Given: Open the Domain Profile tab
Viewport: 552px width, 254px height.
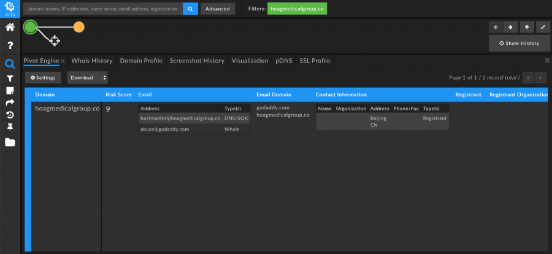Looking at the screenshot, I should click(x=141, y=61).
